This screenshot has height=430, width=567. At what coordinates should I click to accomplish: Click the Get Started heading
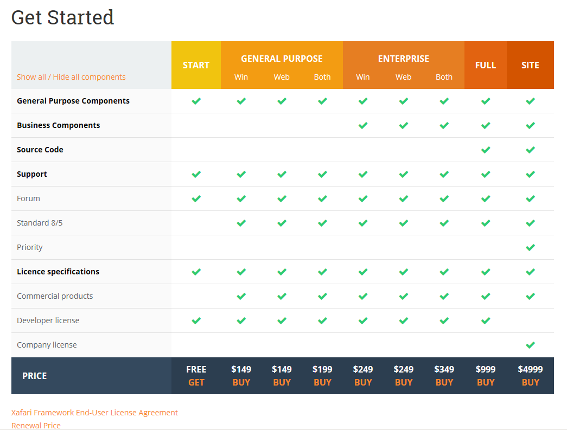(62, 17)
